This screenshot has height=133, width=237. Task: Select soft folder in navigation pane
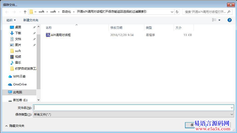18,51
